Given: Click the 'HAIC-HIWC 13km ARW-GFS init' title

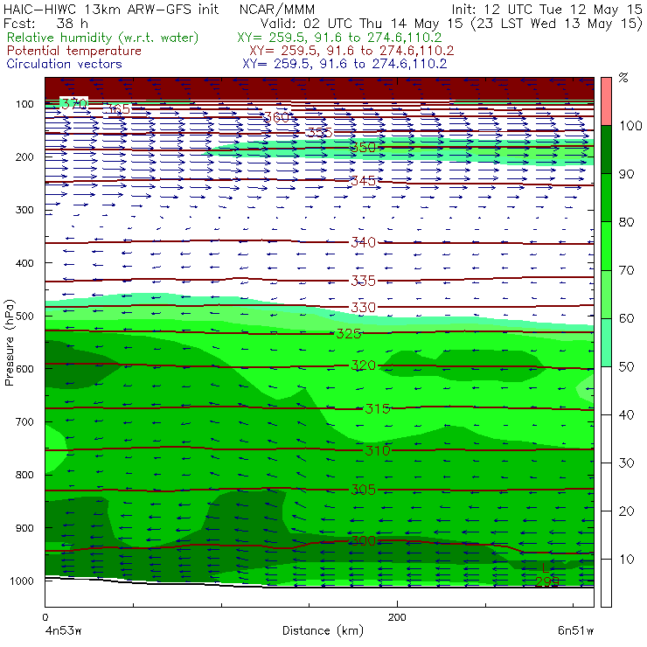Looking at the screenshot, I should tap(111, 9).
